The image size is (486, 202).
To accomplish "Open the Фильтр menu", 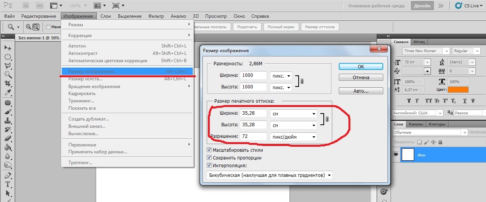I will (x=156, y=16).
